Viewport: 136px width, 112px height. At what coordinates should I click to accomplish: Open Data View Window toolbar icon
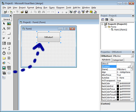[x=91, y=12]
